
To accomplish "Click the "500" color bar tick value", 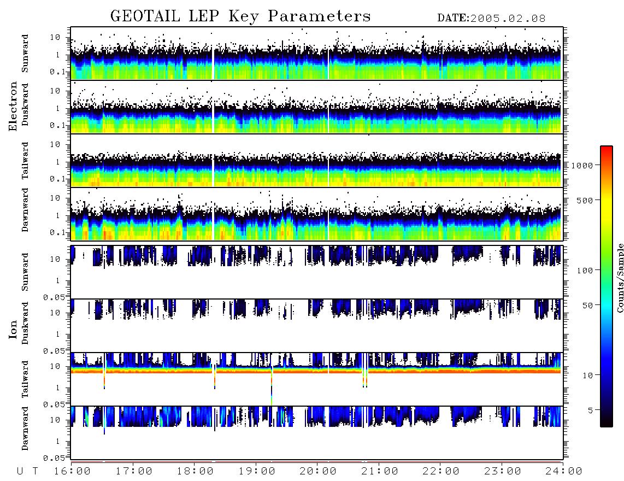I will [585, 200].
